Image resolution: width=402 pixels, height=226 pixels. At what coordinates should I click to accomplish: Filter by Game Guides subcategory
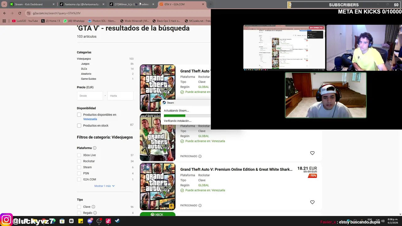click(89, 79)
